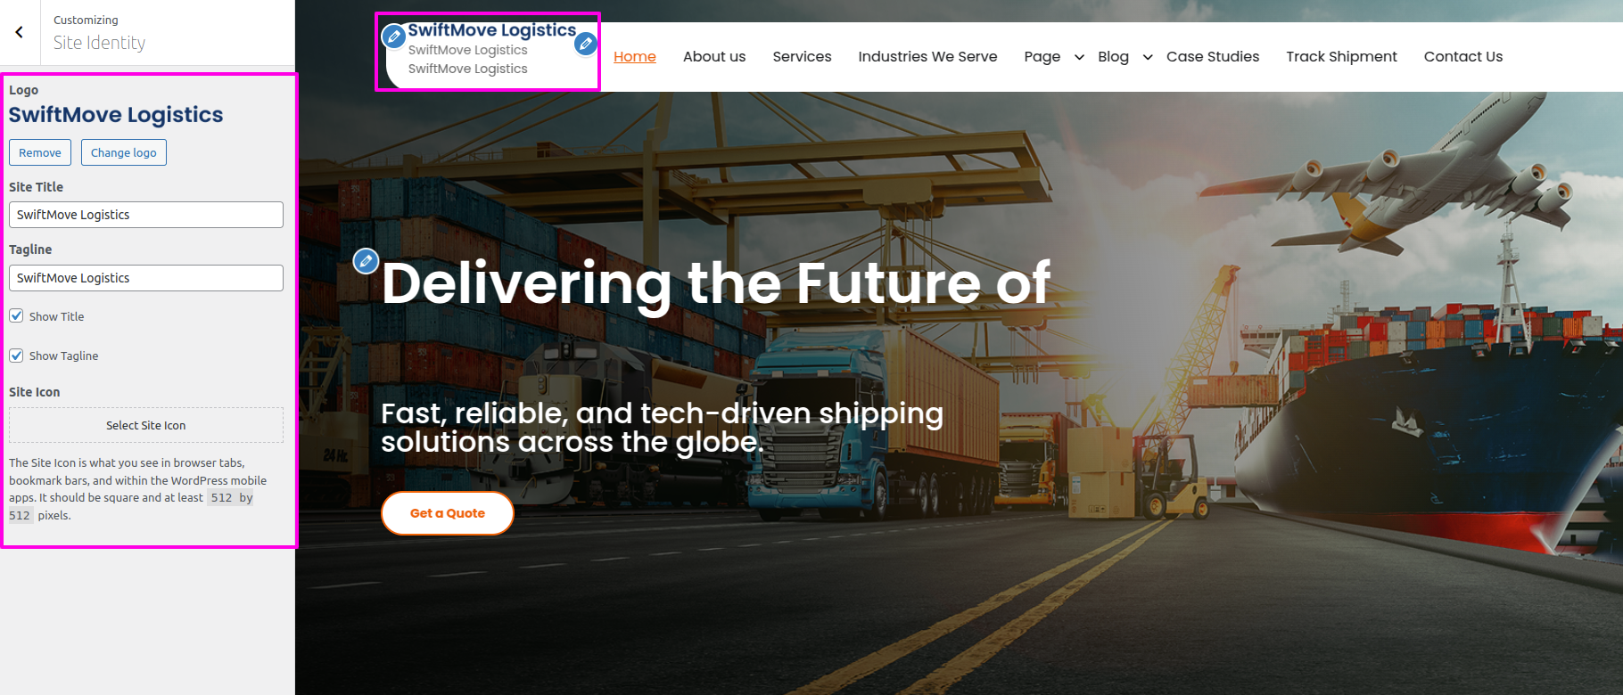Open the Case Studies menu link
The image size is (1623, 695).
[1213, 56]
